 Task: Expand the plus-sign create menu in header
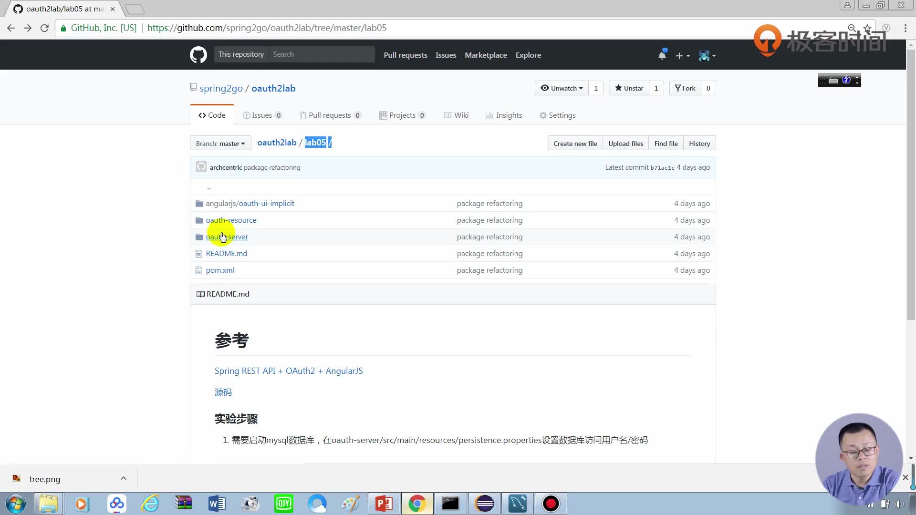point(682,55)
